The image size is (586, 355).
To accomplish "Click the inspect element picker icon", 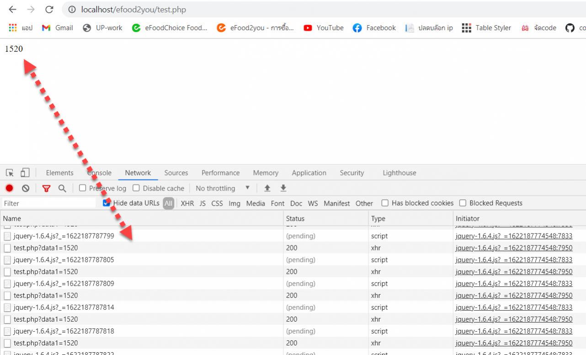I will pyautogui.click(x=10, y=173).
